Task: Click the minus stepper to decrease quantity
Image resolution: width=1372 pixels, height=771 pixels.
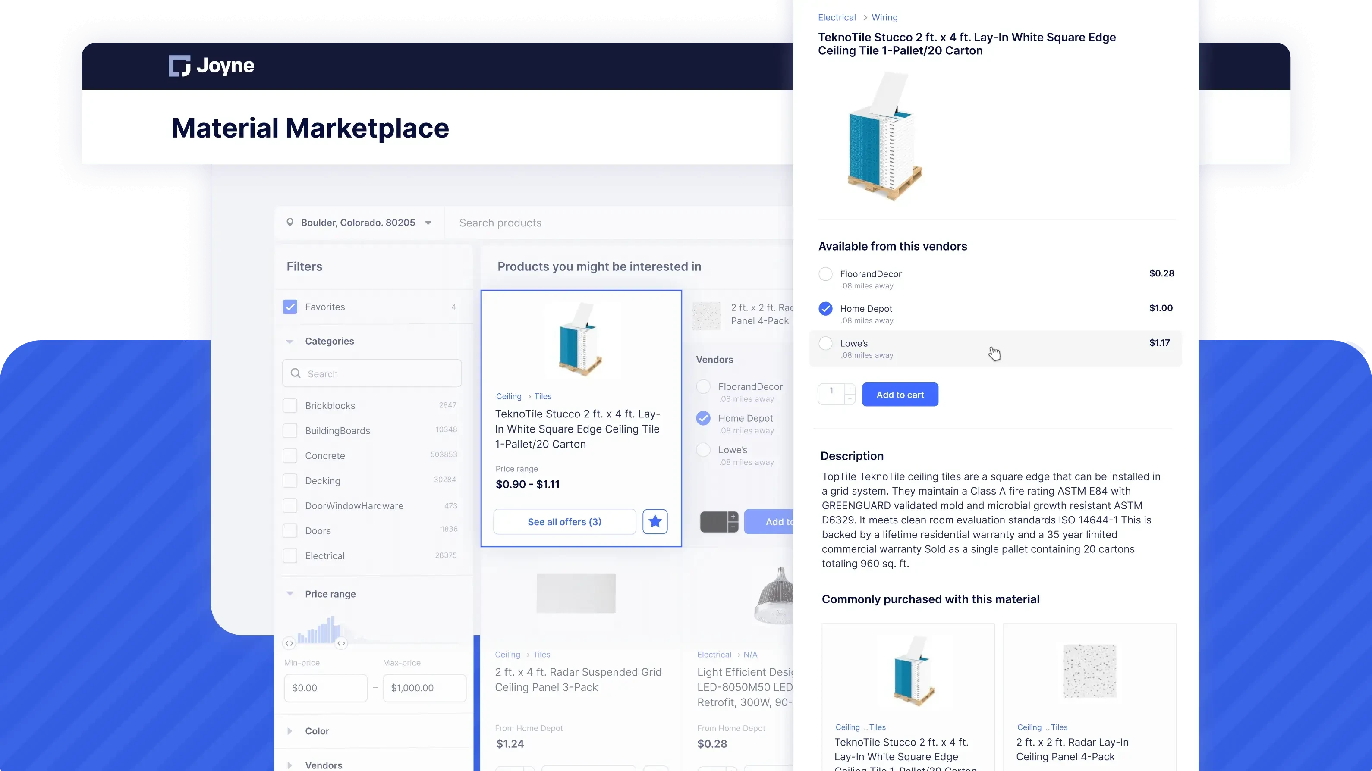Action: (x=850, y=400)
